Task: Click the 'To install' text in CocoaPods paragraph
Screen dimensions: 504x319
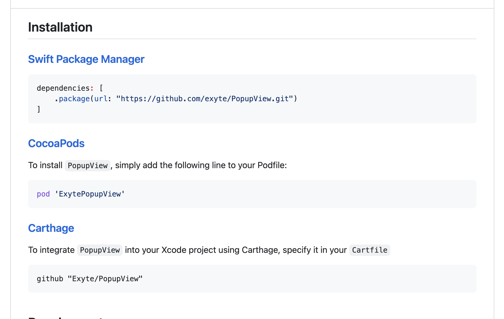Action: (45, 165)
